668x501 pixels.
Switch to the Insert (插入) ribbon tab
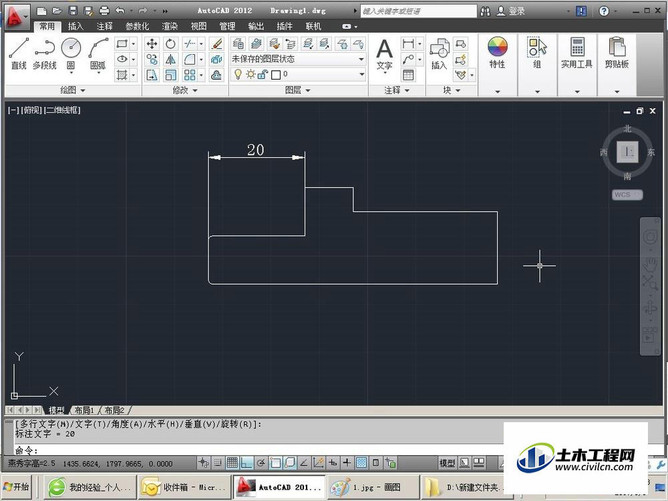(x=75, y=27)
